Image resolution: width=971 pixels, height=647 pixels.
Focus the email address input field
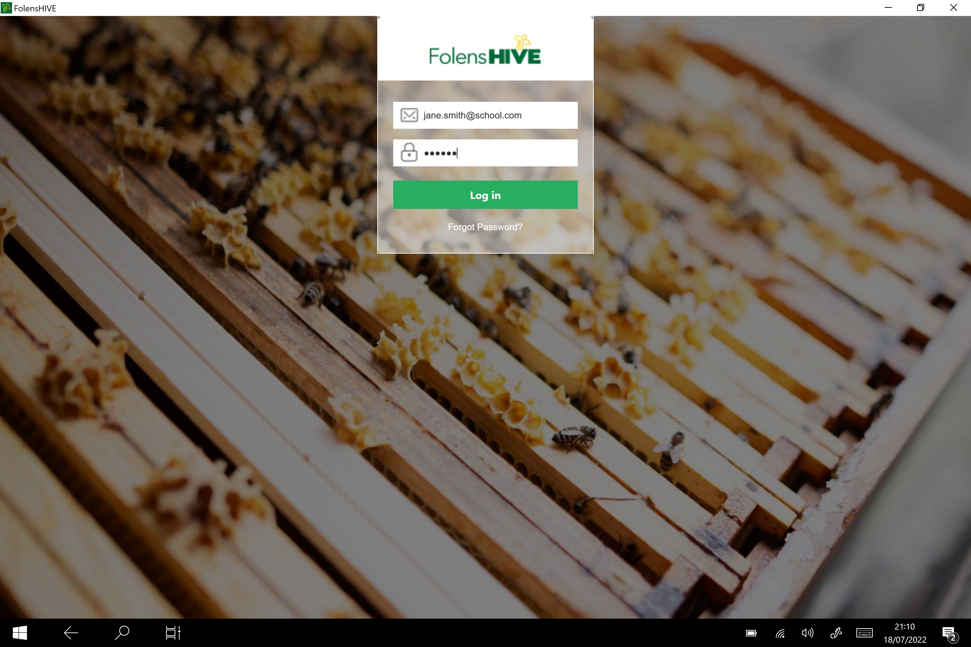pos(495,115)
